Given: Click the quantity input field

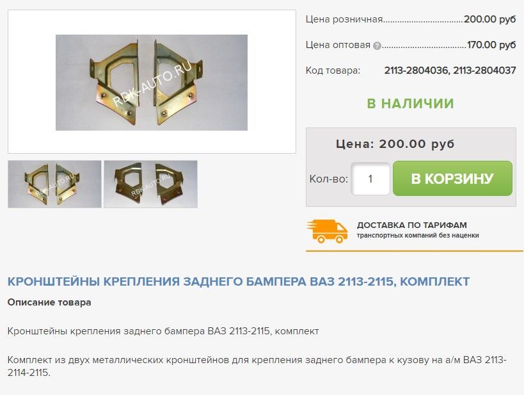Looking at the screenshot, I should [x=370, y=179].
